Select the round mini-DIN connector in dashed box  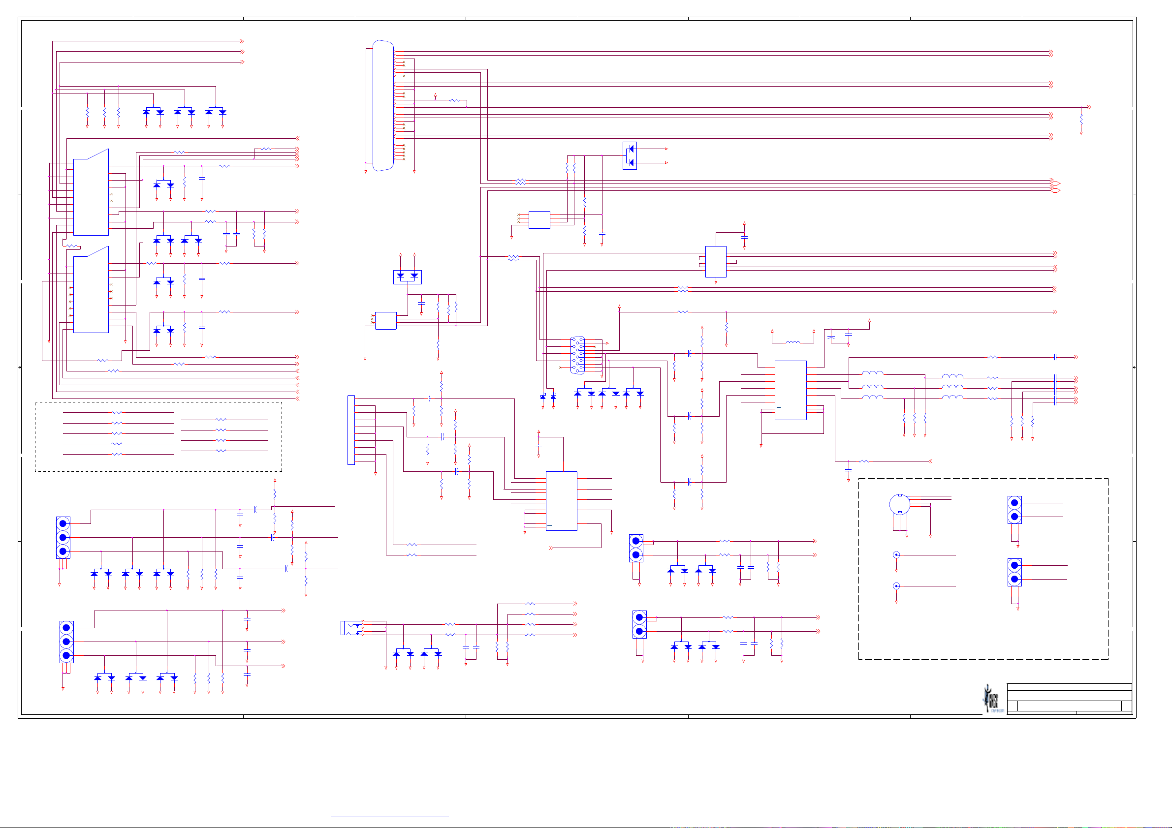point(899,505)
